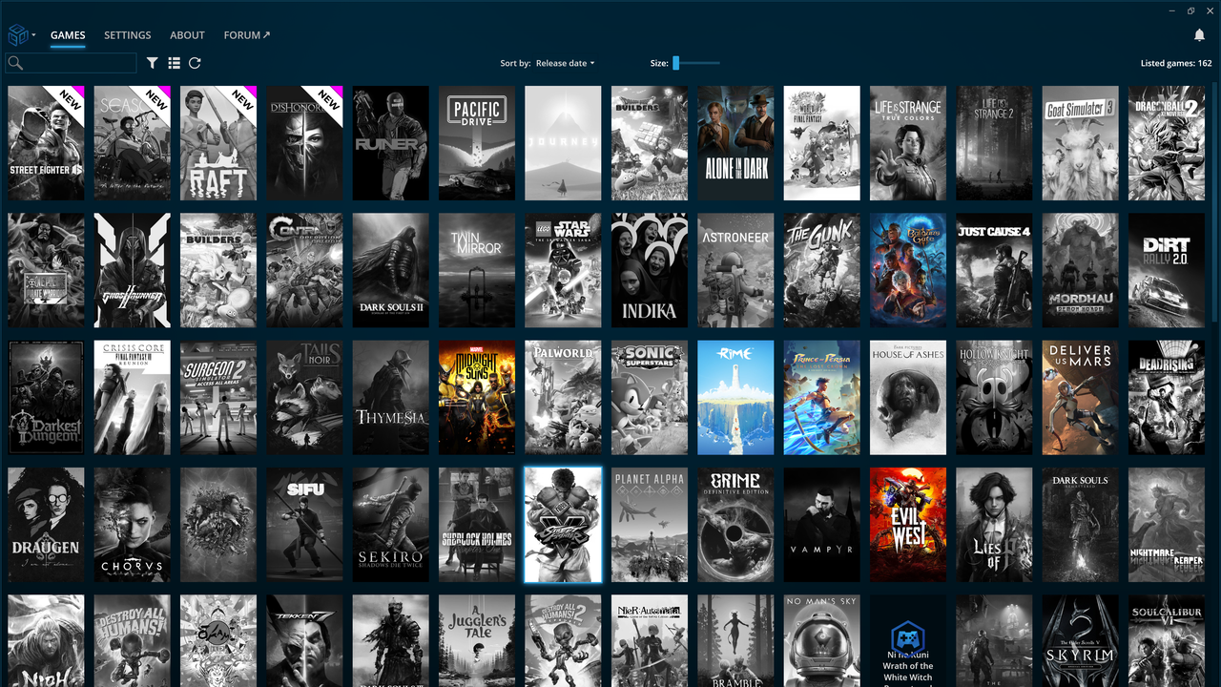The image size is (1221, 687).
Task: Select the Indika game cover
Action: tap(650, 271)
